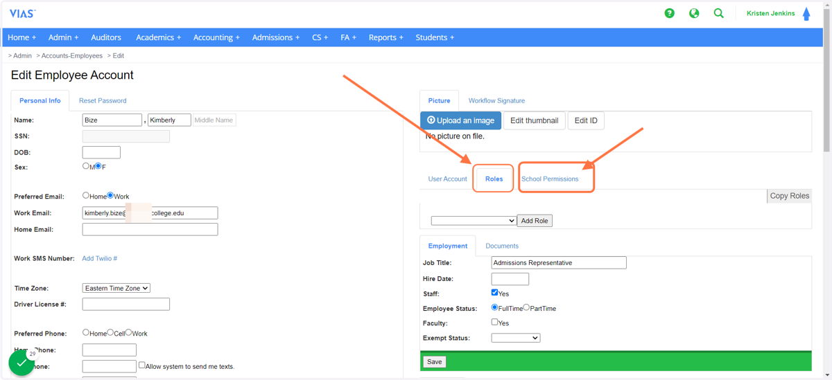832x380 pixels.
Task: Click the Edit thumbnail button
Action: click(x=535, y=120)
